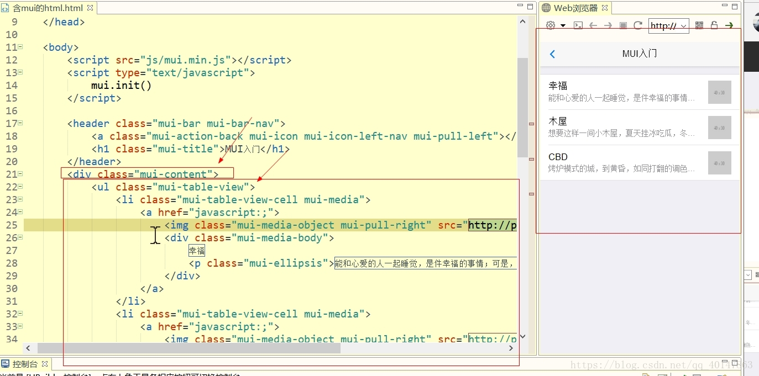Tap the blue back chevron in MUI入门 header

[x=552, y=54]
